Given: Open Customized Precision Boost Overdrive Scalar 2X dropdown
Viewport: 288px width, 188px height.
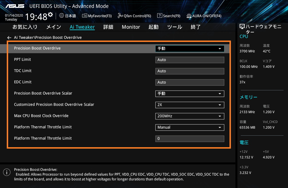Looking at the screenshot, I should (x=190, y=105).
